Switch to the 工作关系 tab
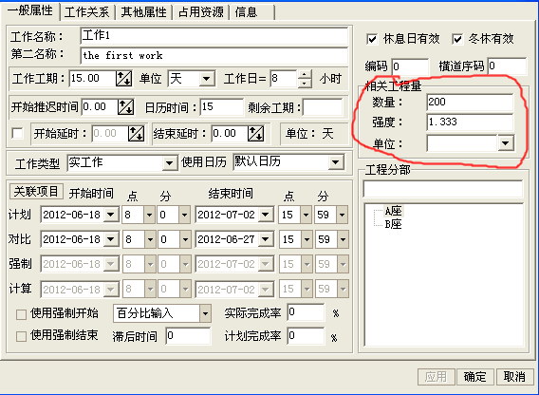This screenshot has height=395, width=539. click(x=86, y=12)
